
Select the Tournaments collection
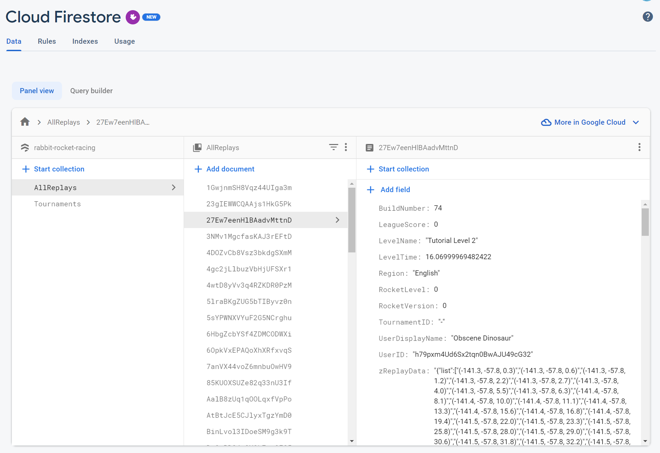point(98,204)
